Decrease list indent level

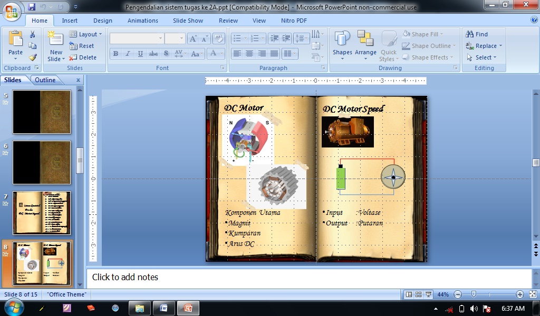click(274, 38)
